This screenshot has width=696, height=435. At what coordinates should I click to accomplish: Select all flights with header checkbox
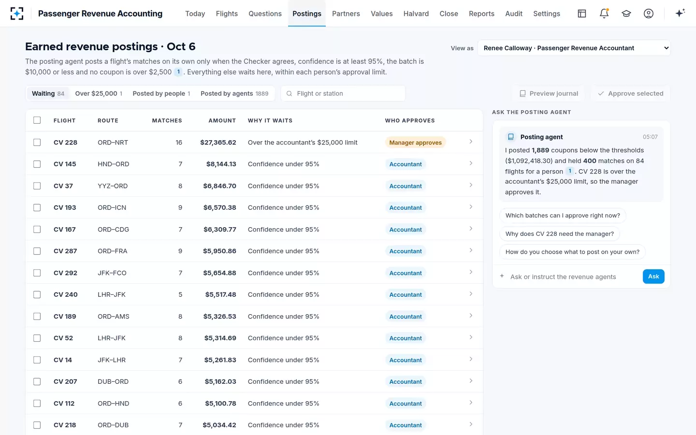click(37, 120)
